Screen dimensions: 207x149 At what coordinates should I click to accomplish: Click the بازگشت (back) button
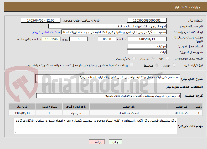(x=97, y=142)
